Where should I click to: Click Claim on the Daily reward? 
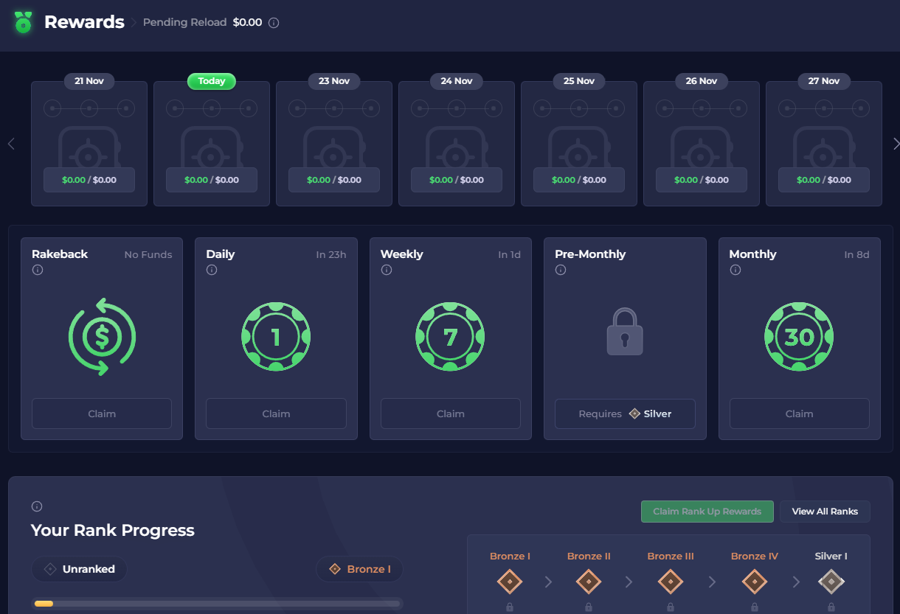pyautogui.click(x=276, y=414)
